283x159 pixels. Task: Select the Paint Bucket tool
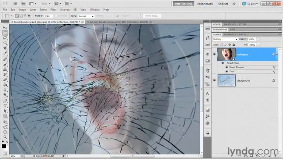[x=5, y=84]
